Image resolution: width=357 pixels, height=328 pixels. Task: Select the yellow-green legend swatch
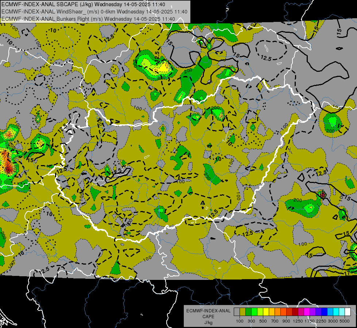tap(260, 312)
